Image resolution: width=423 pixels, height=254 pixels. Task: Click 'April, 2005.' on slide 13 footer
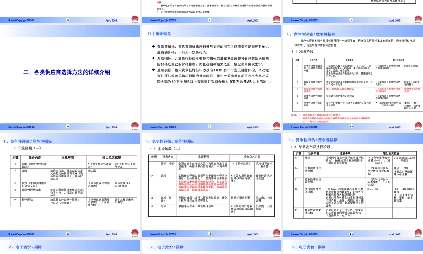(395, 234)
